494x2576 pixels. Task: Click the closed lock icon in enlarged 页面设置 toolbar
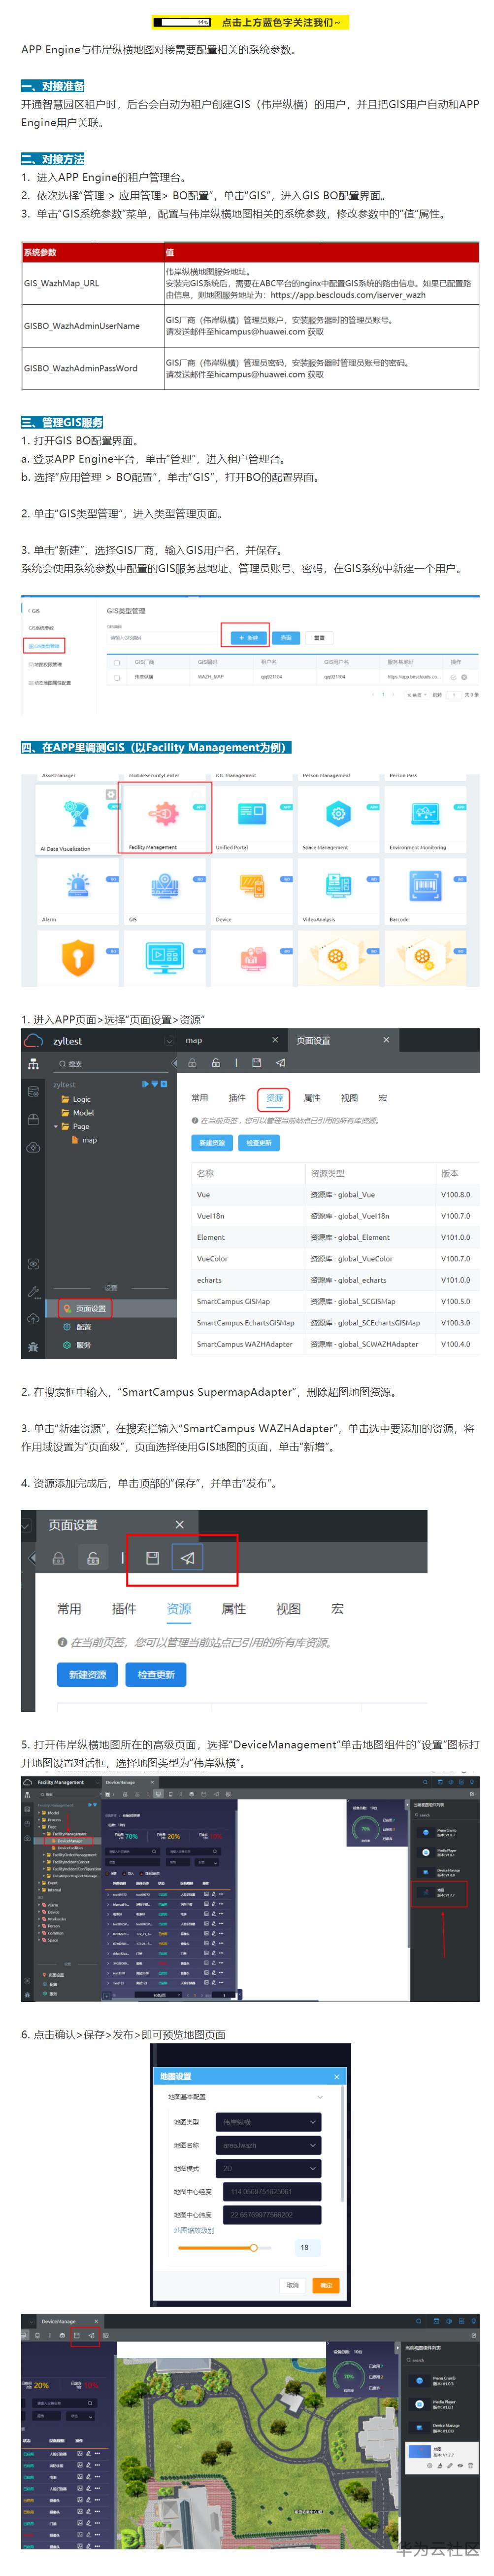59,1558
